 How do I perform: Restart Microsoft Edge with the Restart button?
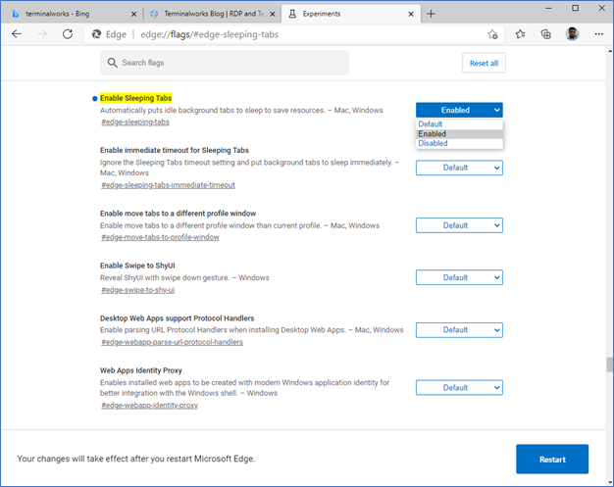click(552, 460)
